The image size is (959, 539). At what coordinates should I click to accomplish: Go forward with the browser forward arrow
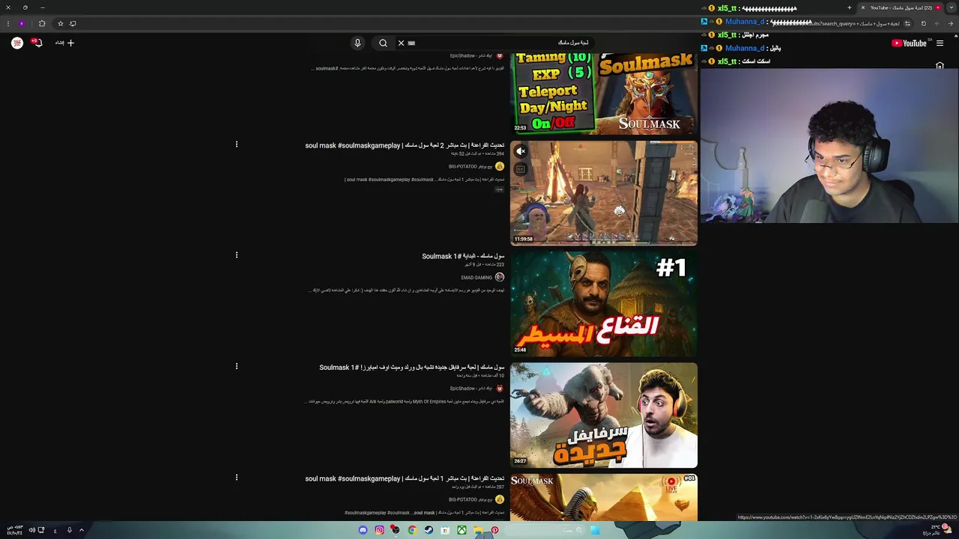[x=937, y=23]
